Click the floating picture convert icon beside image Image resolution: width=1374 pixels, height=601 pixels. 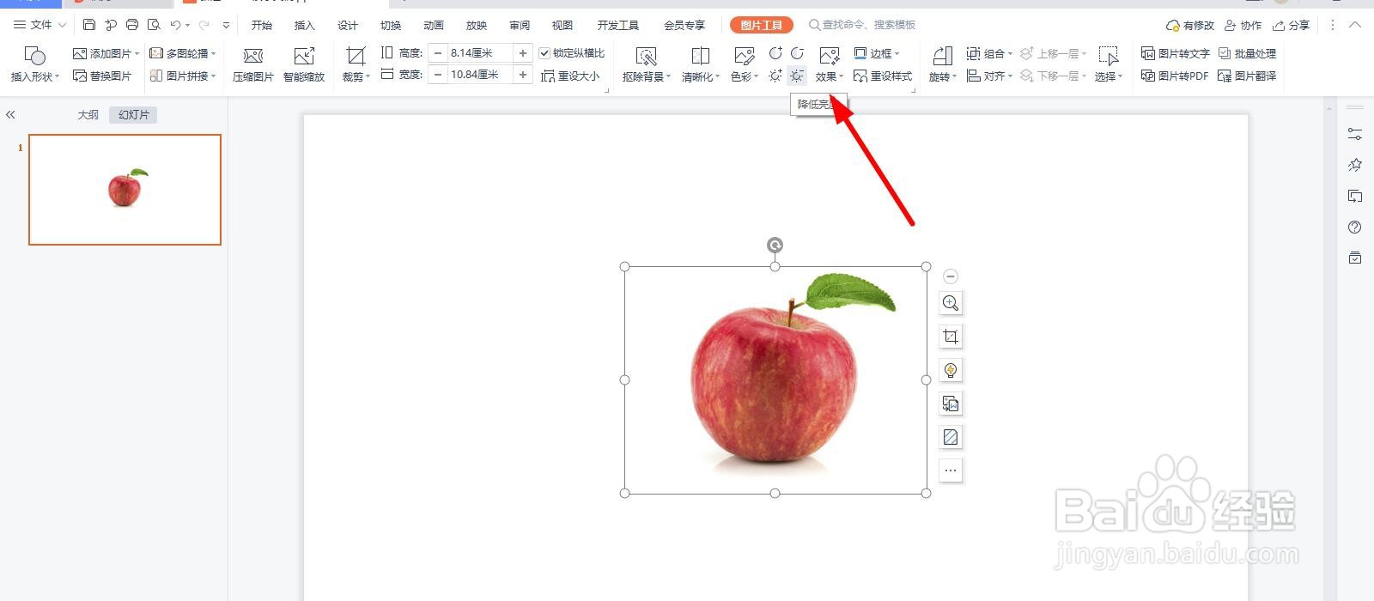tap(951, 404)
